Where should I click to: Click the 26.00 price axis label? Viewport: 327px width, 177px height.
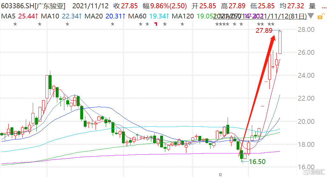click(x=306, y=53)
